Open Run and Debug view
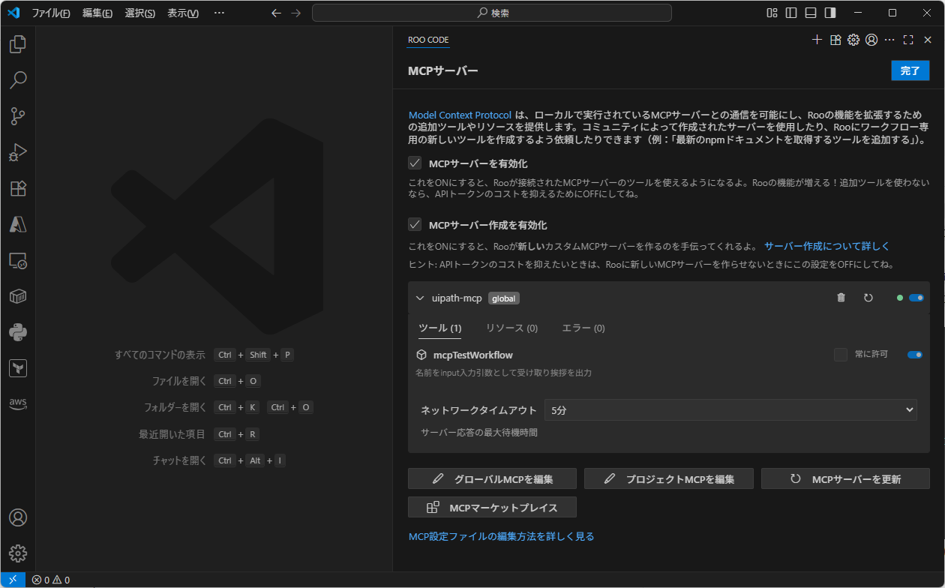945x588 pixels. (x=18, y=152)
